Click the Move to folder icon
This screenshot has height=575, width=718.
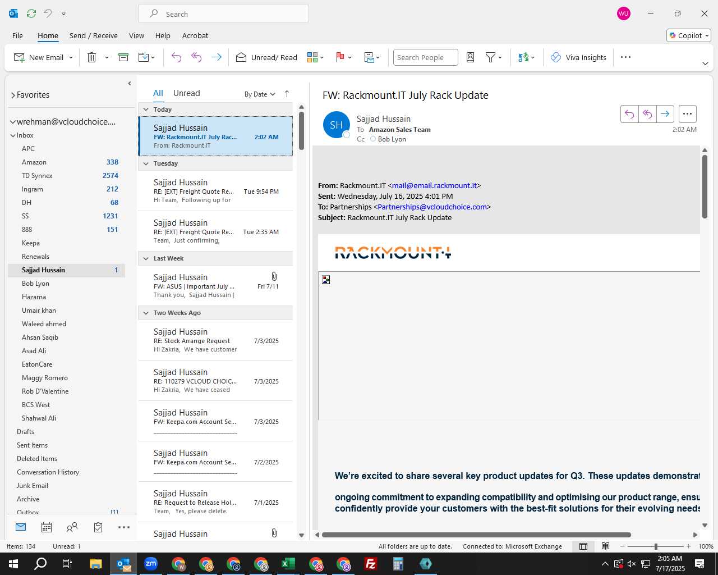144,57
